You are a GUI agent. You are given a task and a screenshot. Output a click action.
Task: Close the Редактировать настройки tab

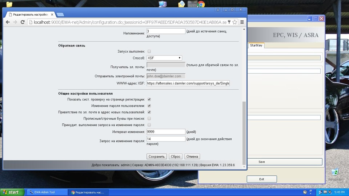52,15
